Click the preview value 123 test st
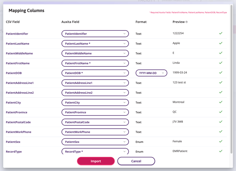Viewport: 236px width, 171px height. [x=179, y=82]
